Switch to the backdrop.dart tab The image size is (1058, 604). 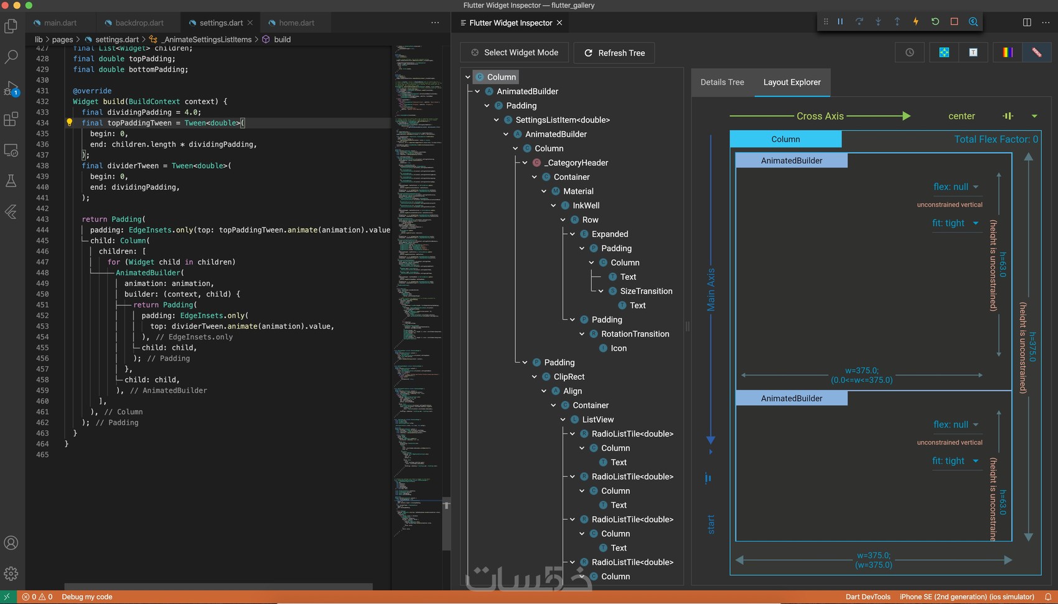pyautogui.click(x=139, y=22)
